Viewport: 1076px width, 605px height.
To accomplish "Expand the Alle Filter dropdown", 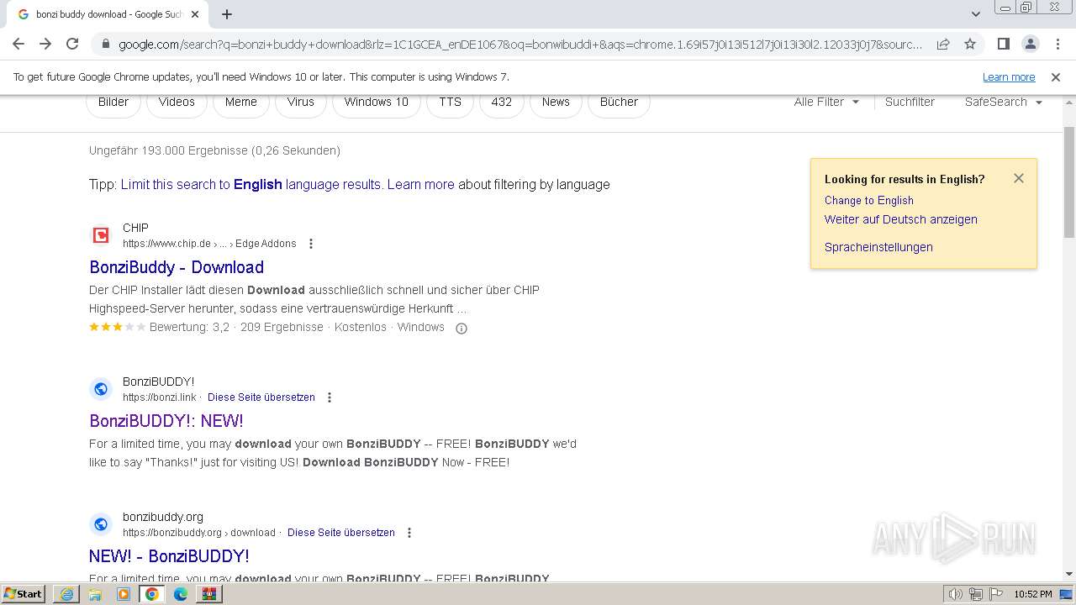I will click(826, 102).
